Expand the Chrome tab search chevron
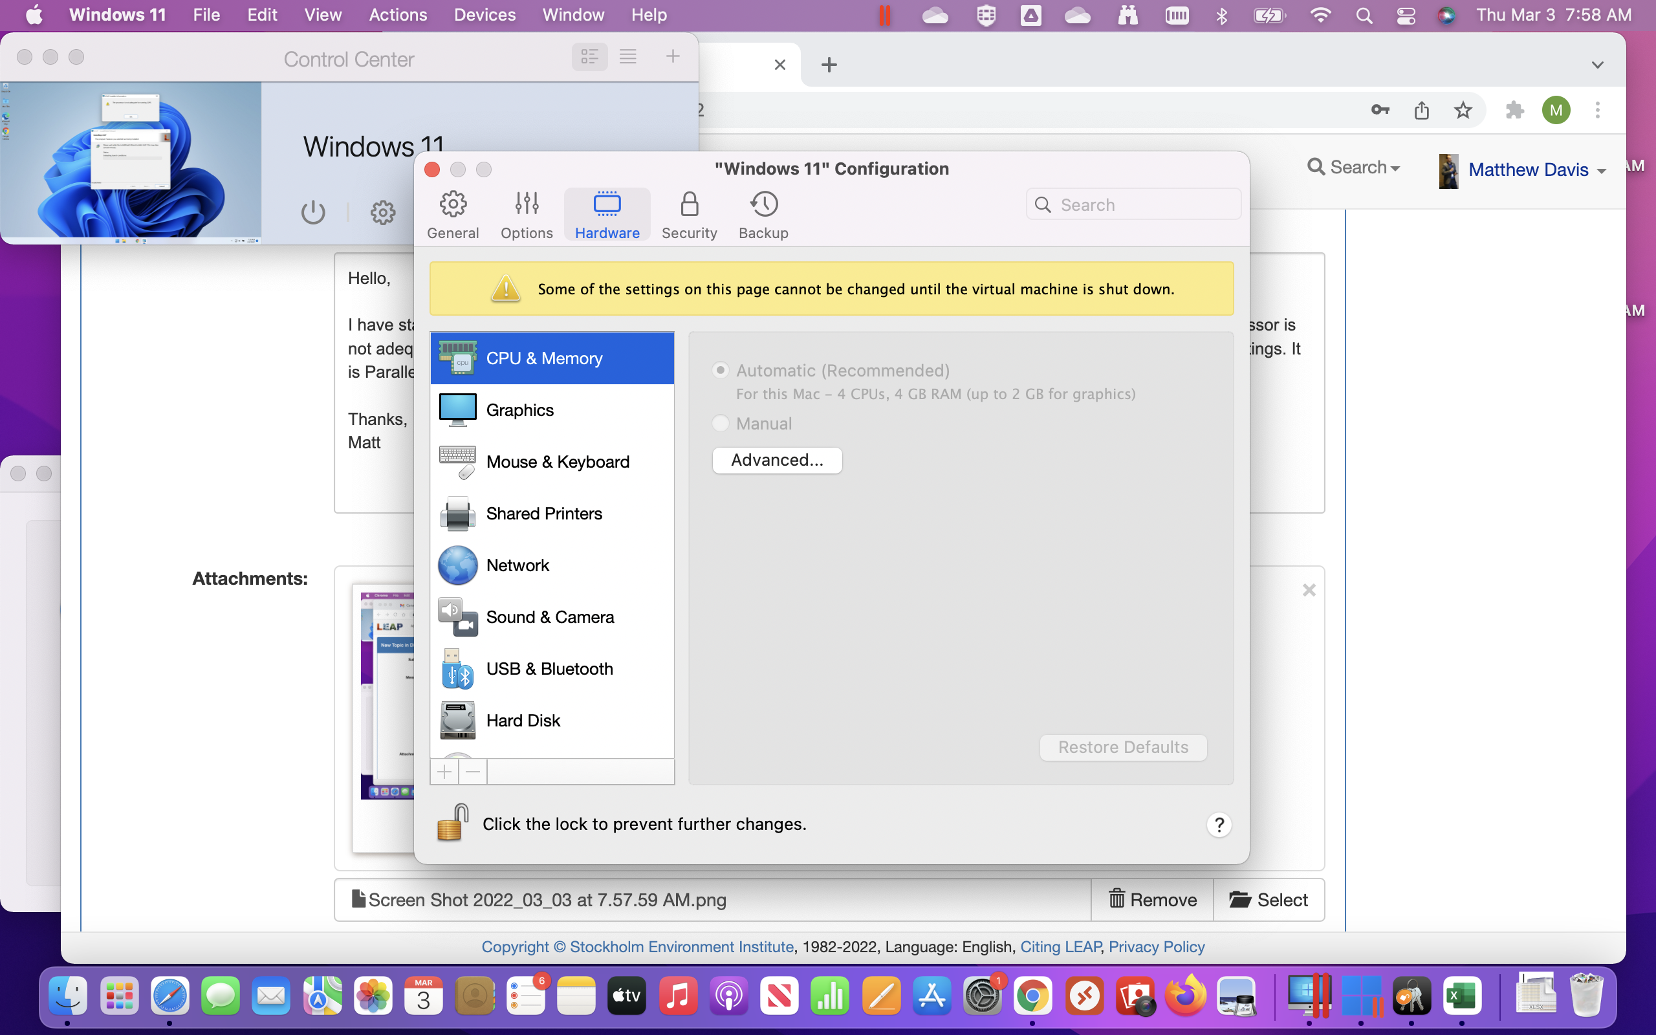This screenshot has width=1656, height=1035. click(1597, 65)
